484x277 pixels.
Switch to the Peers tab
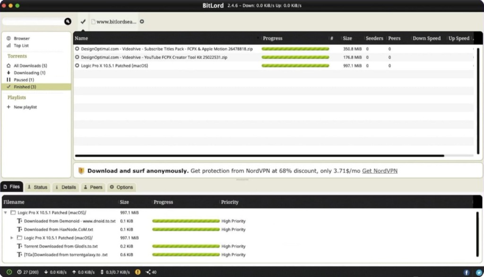pyautogui.click(x=93, y=187)
